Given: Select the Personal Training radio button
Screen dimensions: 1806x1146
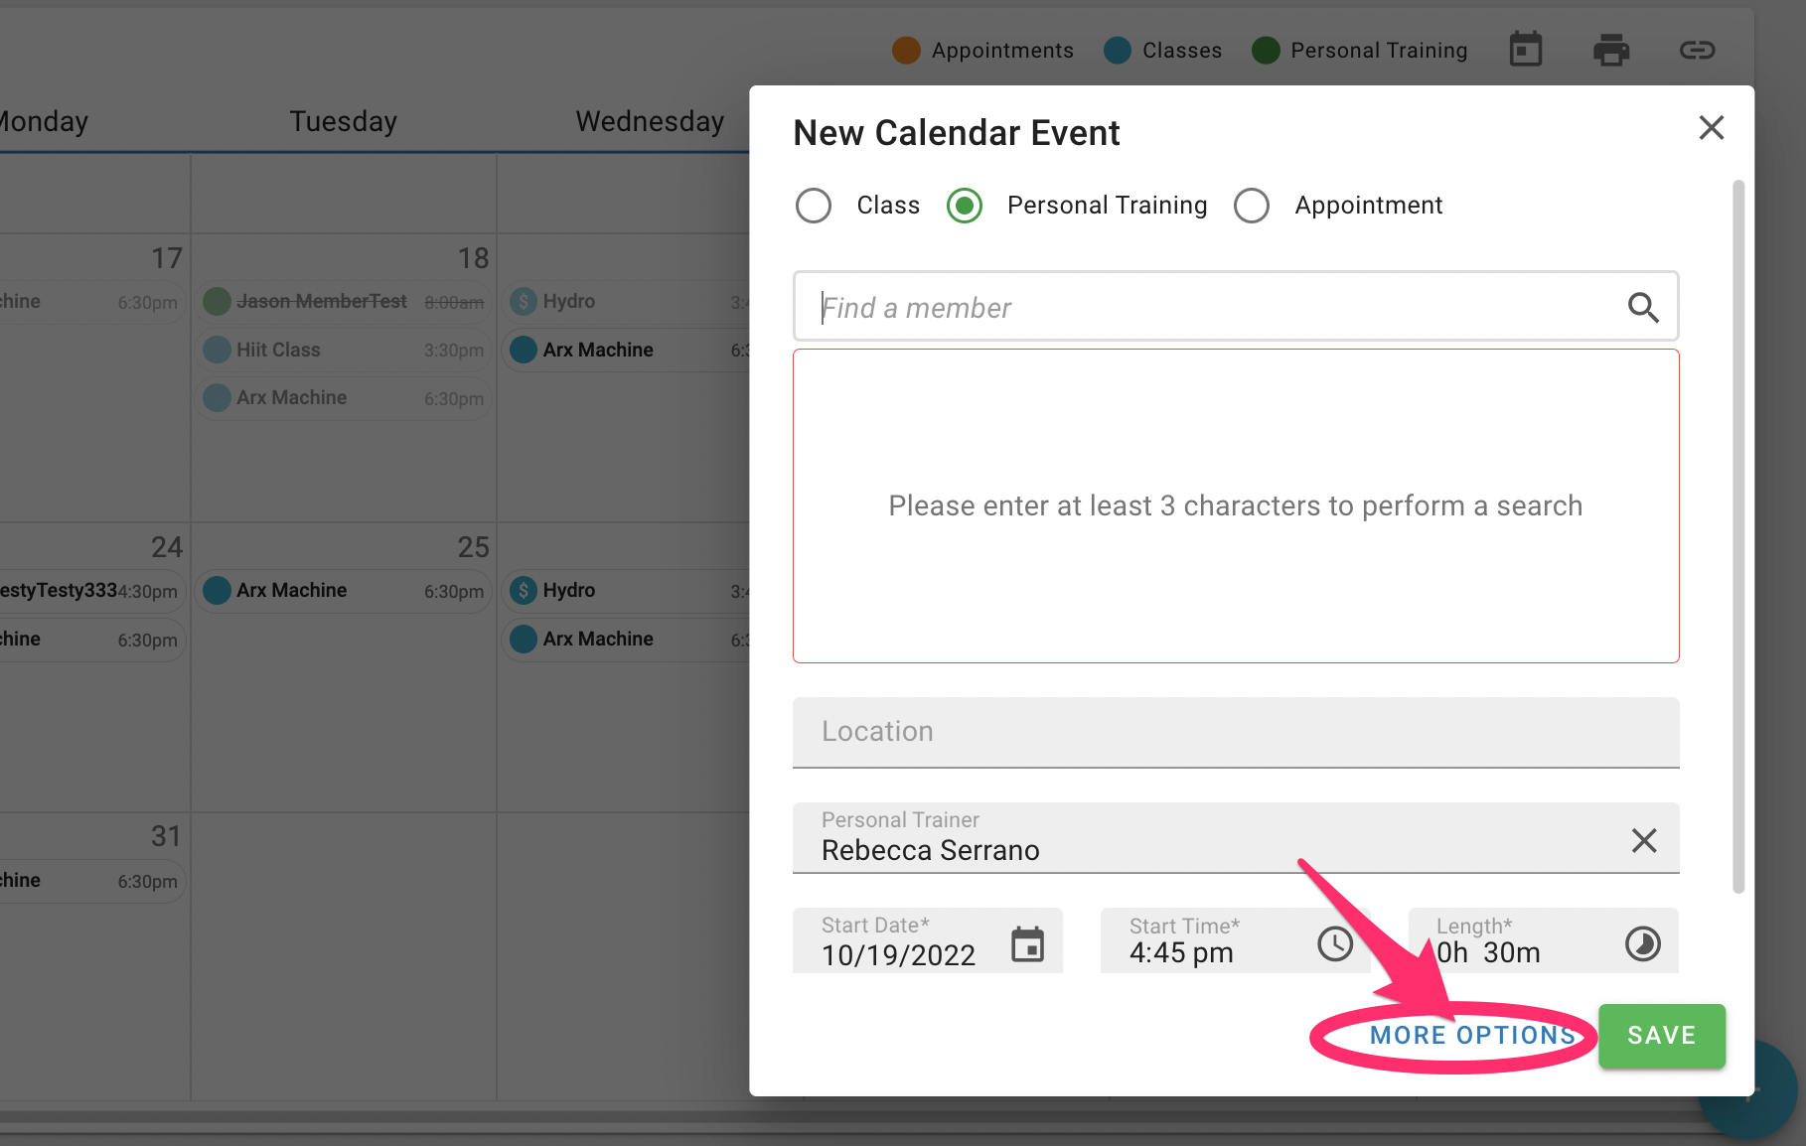Looking at the screenshot, I should (964, 206).
